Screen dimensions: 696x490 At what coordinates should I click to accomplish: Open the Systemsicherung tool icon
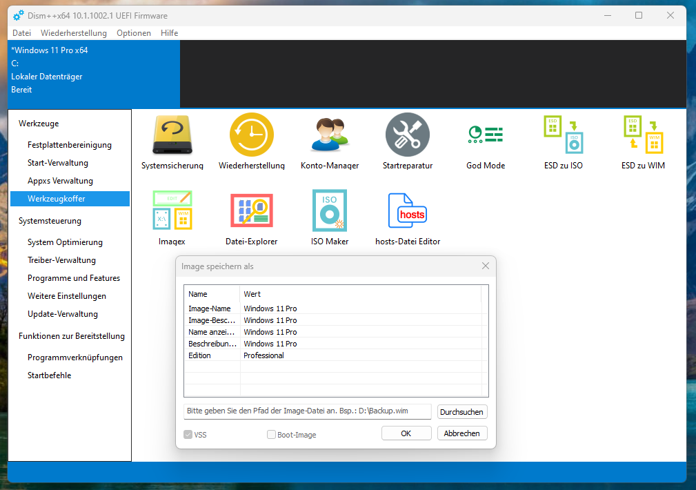pyautogui.click(x=172, y=135)
